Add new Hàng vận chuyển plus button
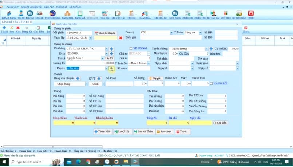Viewport: 293px width, 167px height. coord(78,79)
